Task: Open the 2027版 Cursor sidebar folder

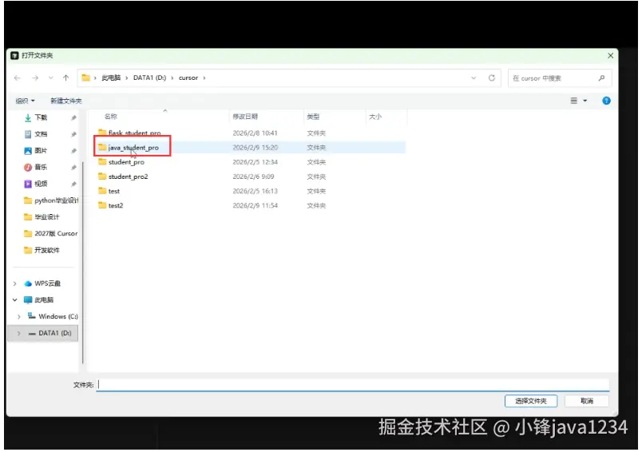Action: (51, 233)
